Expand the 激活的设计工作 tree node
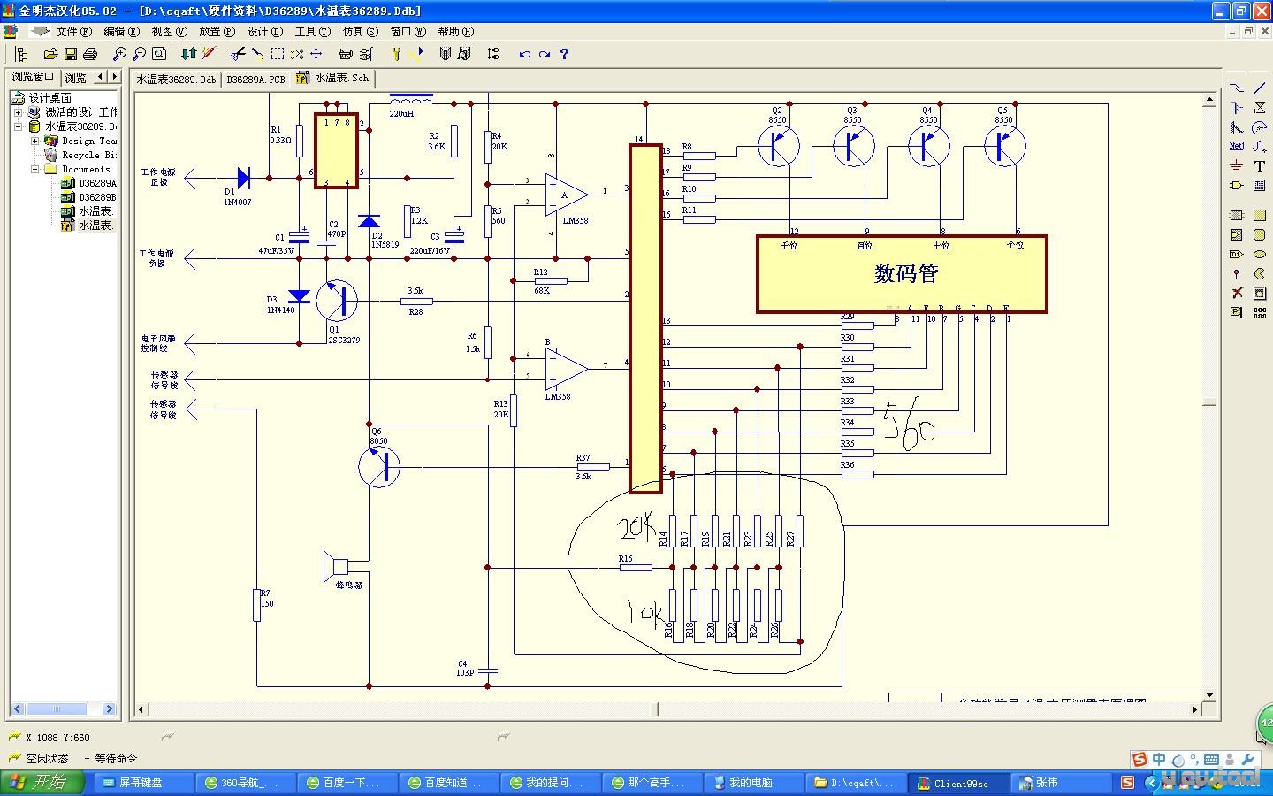This screenshot has height=796, width=1273. (18, 112)
